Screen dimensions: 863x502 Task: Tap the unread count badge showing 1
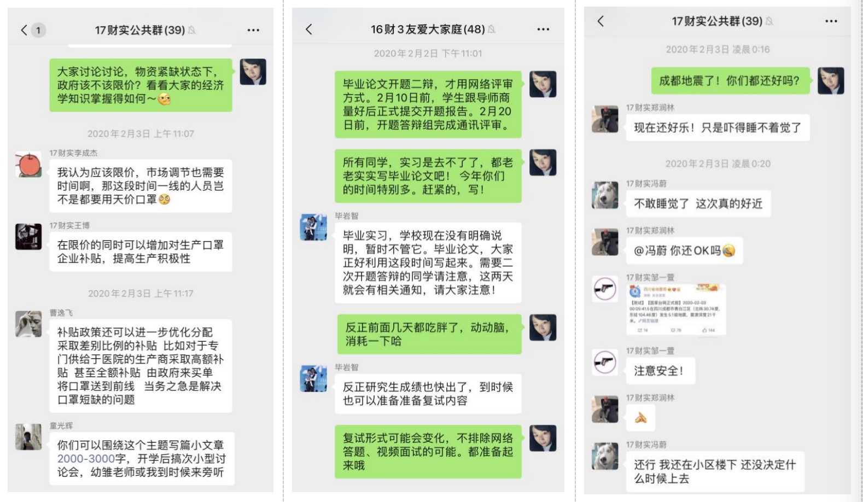tap(38, 30)
